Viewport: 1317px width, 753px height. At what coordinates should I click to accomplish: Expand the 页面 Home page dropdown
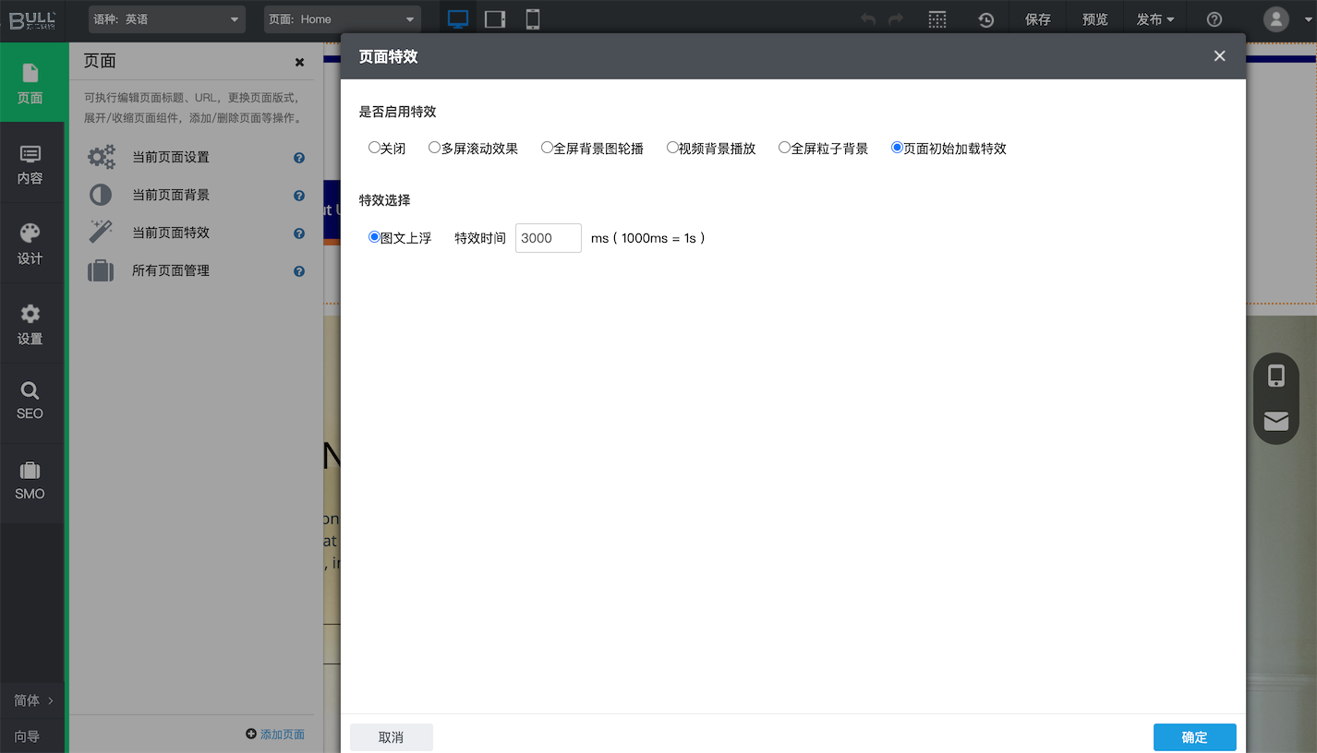[x=342, y=19]
